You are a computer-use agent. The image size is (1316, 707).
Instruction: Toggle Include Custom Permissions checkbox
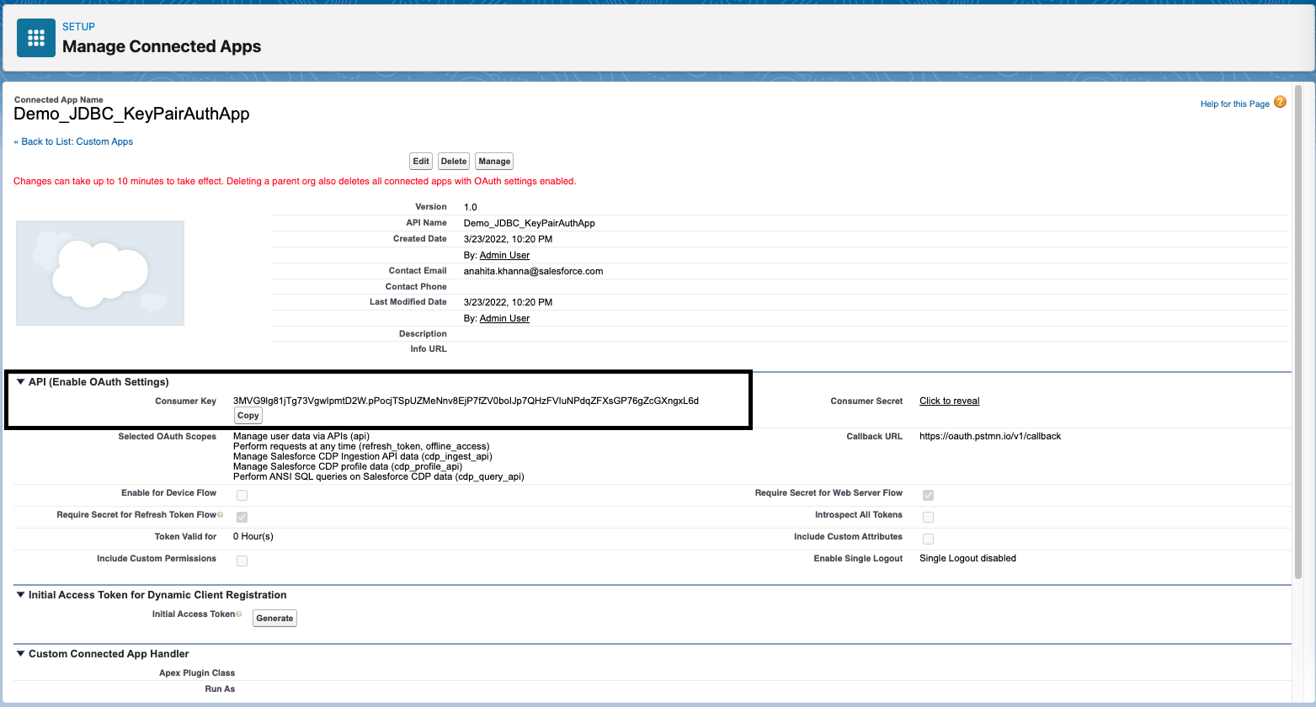click(x=242, y=561)
